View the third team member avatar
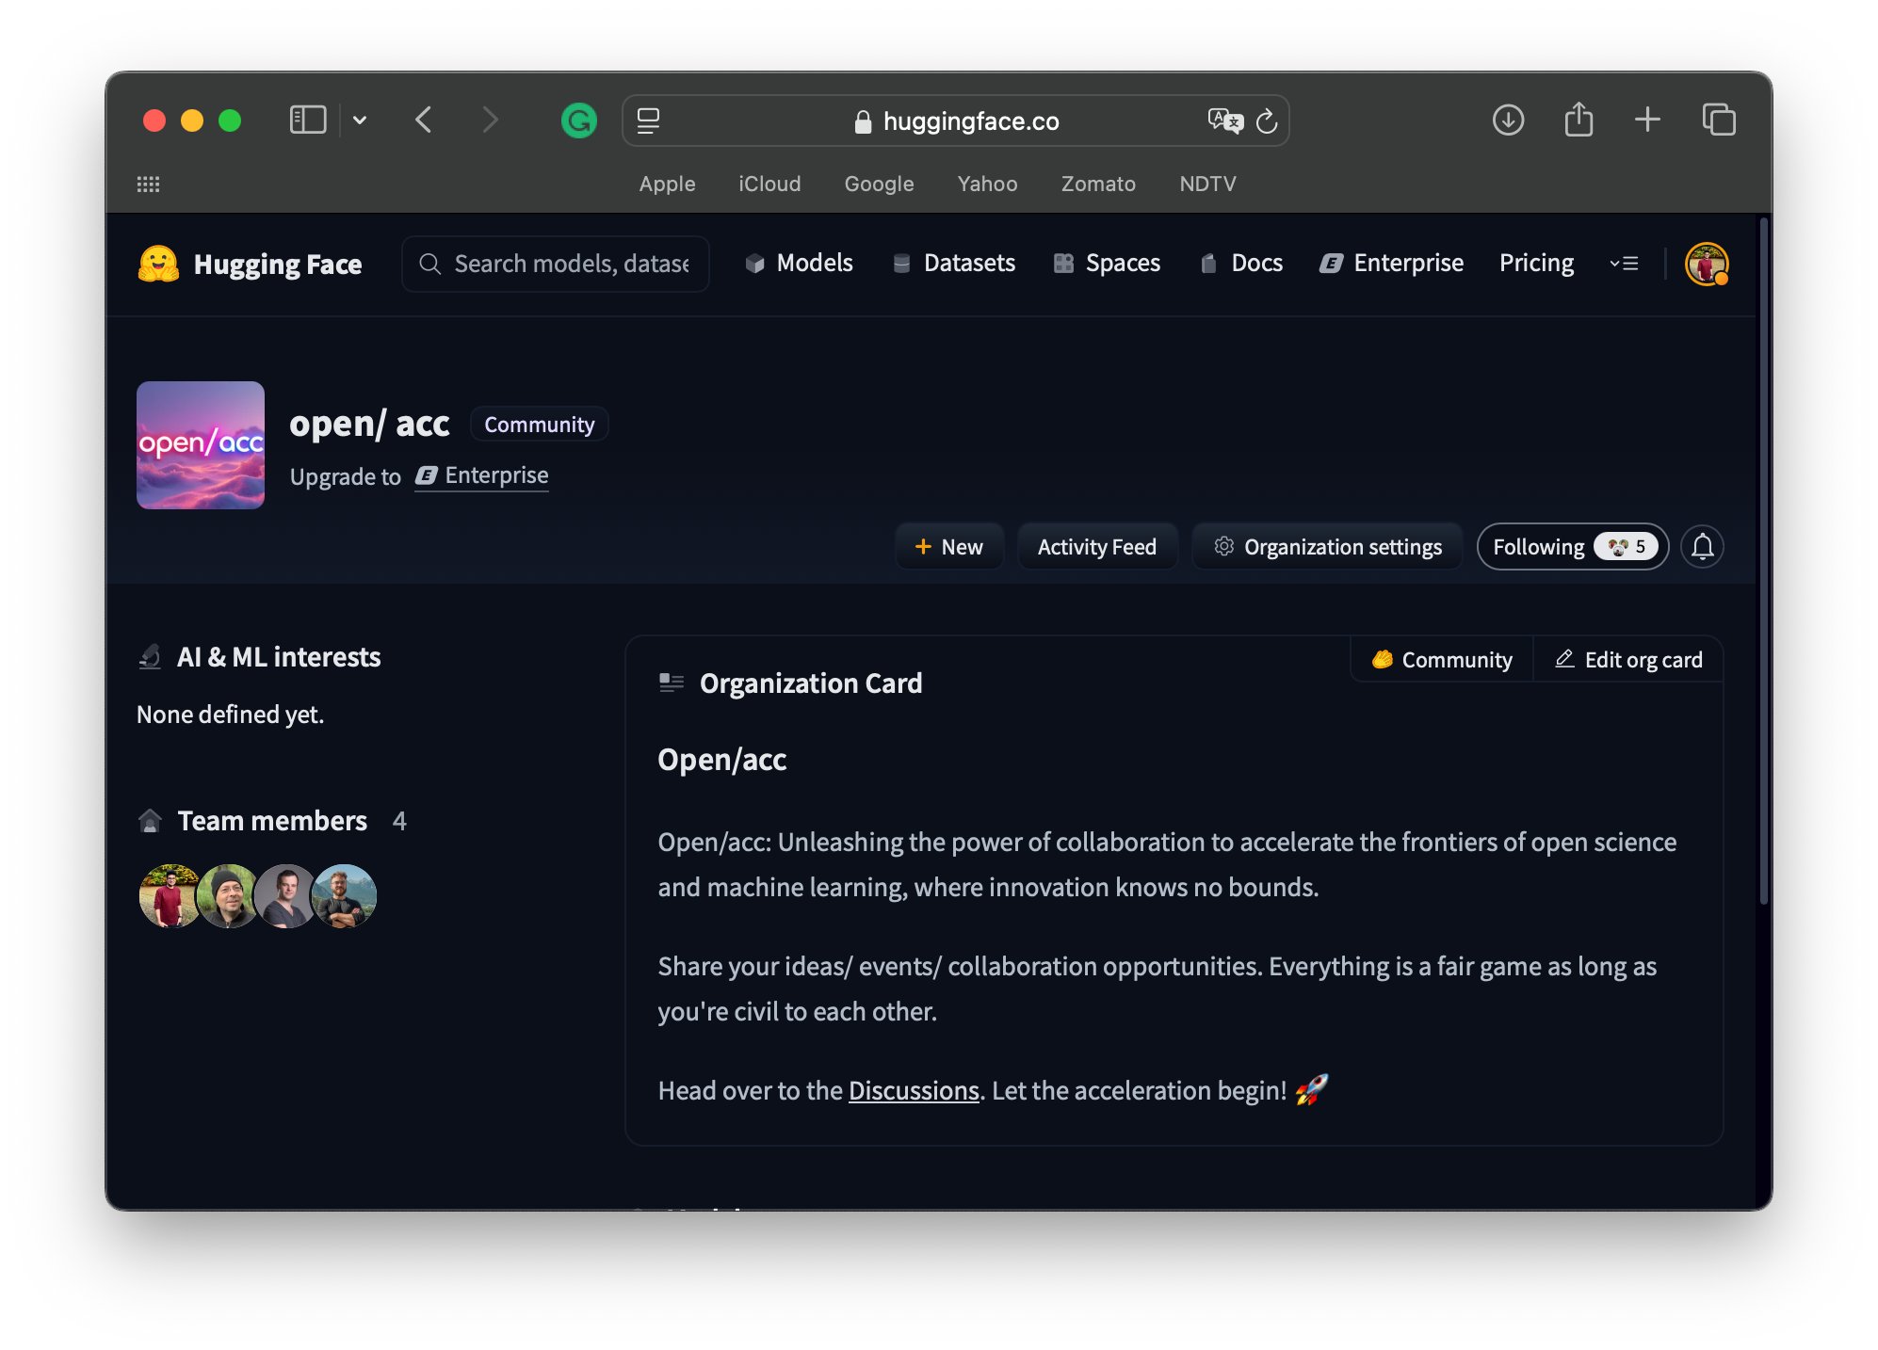The width and height of the screenshot is (1878, 1350). pos(284,896)
